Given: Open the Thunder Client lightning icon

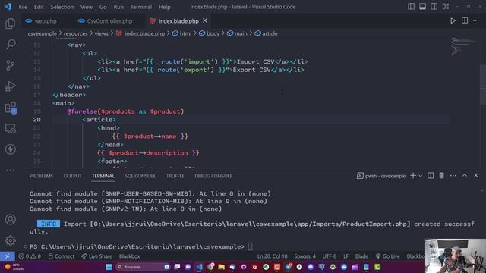Looking at the screenshot, I should [x=10, y=149].
